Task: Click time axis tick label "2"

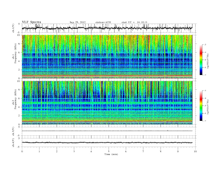Action: (x=57, y=151)
